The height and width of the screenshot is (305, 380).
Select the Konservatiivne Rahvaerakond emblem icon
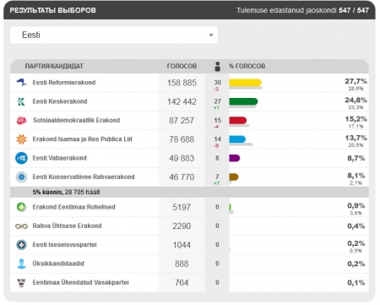21,177
